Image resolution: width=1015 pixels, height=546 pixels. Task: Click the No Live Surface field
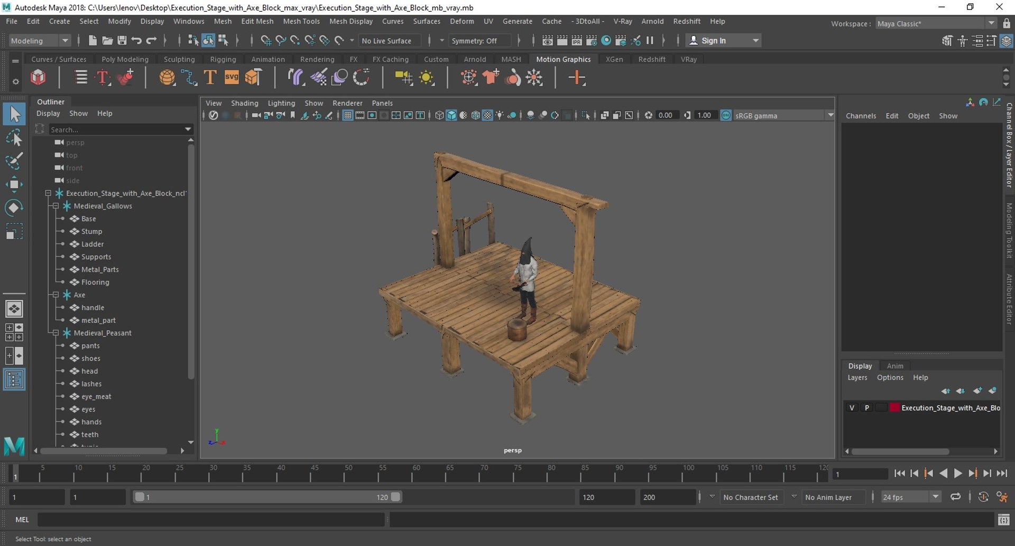pos(390,41)
